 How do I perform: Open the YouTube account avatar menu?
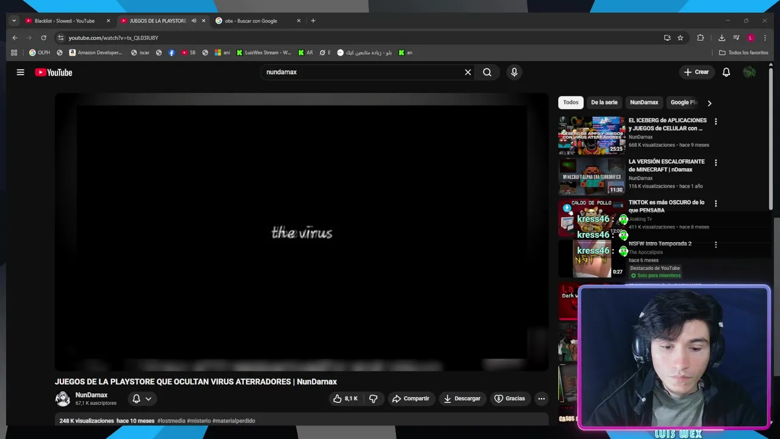tap(749, 72)
